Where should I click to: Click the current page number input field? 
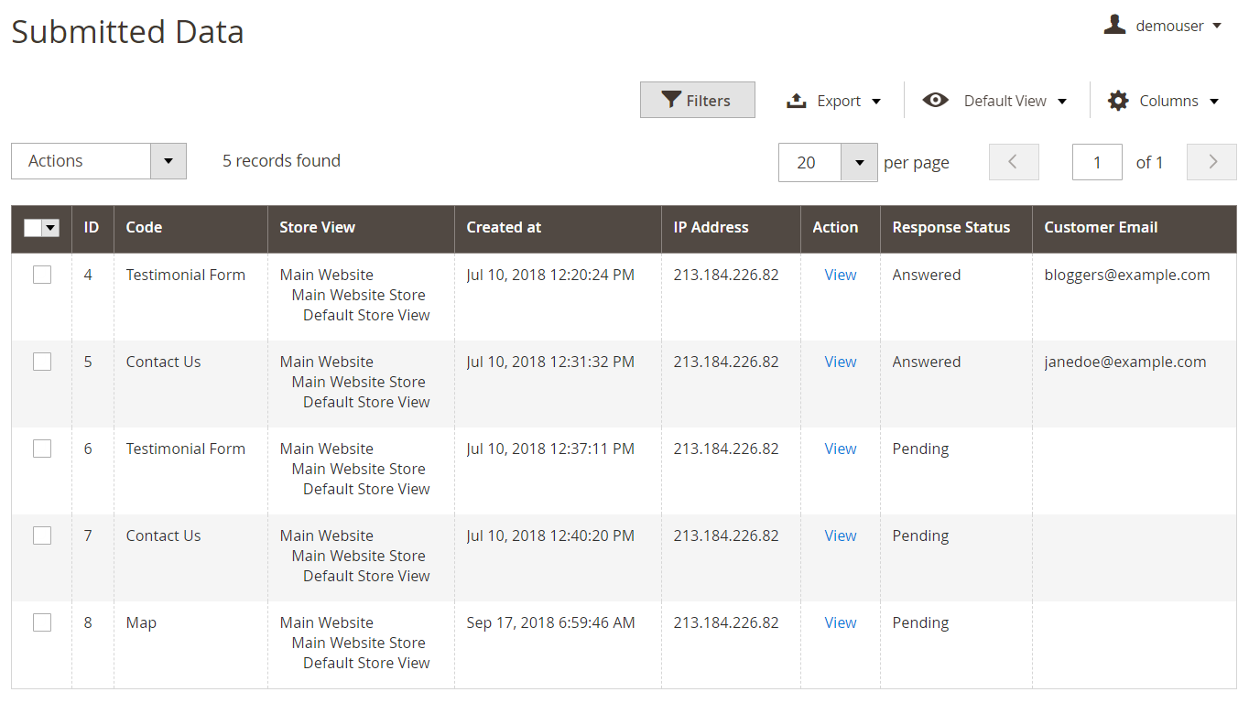(x=1096, y=163)
